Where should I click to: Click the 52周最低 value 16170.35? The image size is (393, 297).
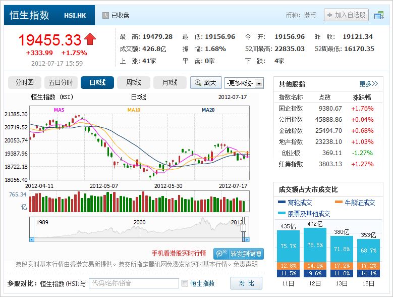(x=359, y=48)
